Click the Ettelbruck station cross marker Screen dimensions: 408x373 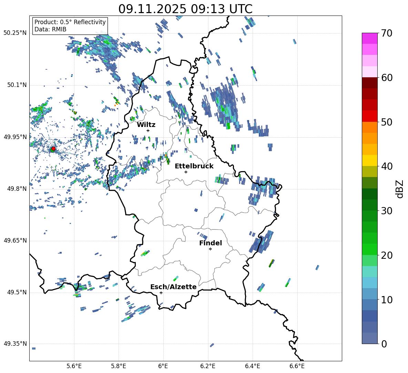click(186, 172)
